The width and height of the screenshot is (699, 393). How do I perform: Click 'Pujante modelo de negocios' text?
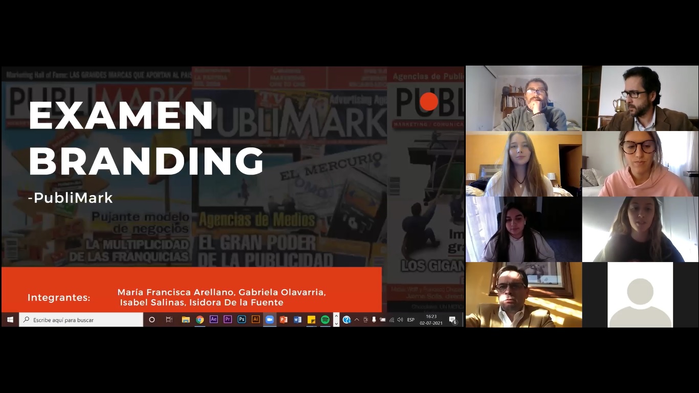(x=140, y=223)
